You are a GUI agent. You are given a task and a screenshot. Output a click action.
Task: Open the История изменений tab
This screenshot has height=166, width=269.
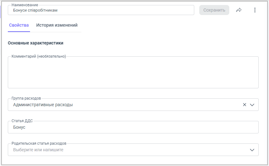point(57,25)
